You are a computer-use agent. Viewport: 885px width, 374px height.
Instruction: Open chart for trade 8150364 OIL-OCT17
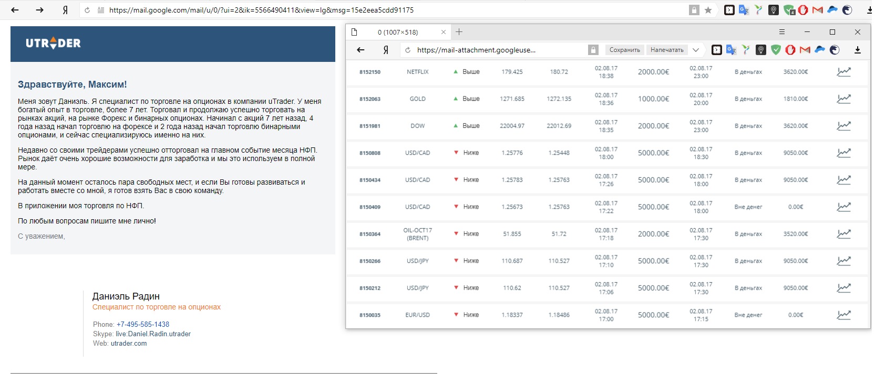click(x=843, y=234)
